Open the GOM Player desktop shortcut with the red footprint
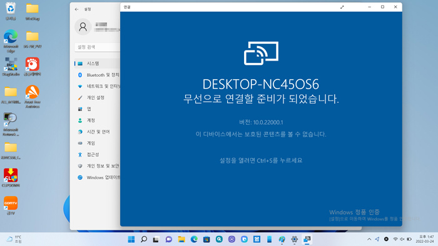The width and height of the screenshot is (438, 246). [33, 67]
